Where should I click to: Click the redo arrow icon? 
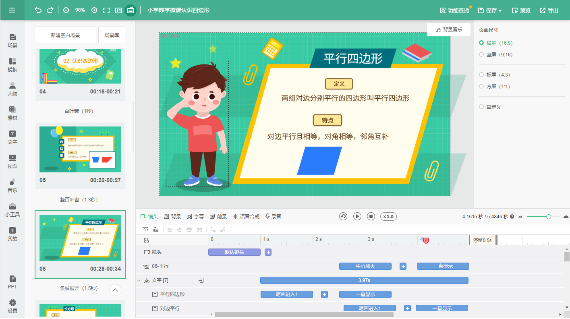[50, 10]
